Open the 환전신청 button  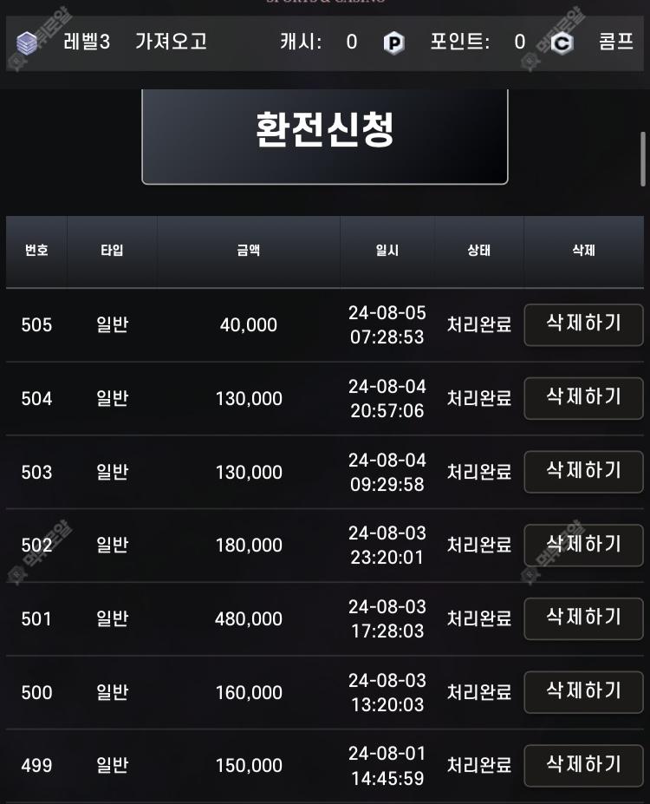325,136
